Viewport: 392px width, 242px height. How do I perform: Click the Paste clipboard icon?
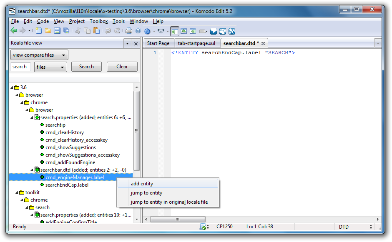click(x=96, y=31)
